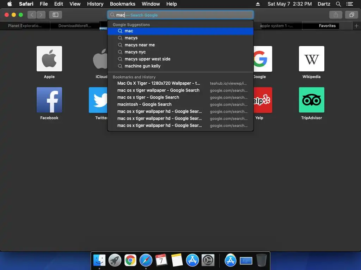Image resolution: width=361 pixels, height=270 pixels.
Task: Open Mac Os X Tiger 1280x720 Wallpaper history
Action: (x=180, y=83)
